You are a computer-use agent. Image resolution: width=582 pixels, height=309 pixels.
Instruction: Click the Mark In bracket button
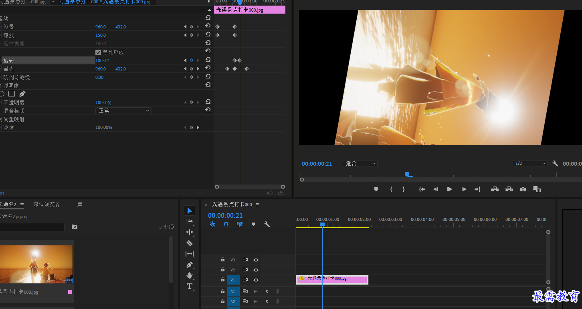pyautogui.click(x=391, y=189)
